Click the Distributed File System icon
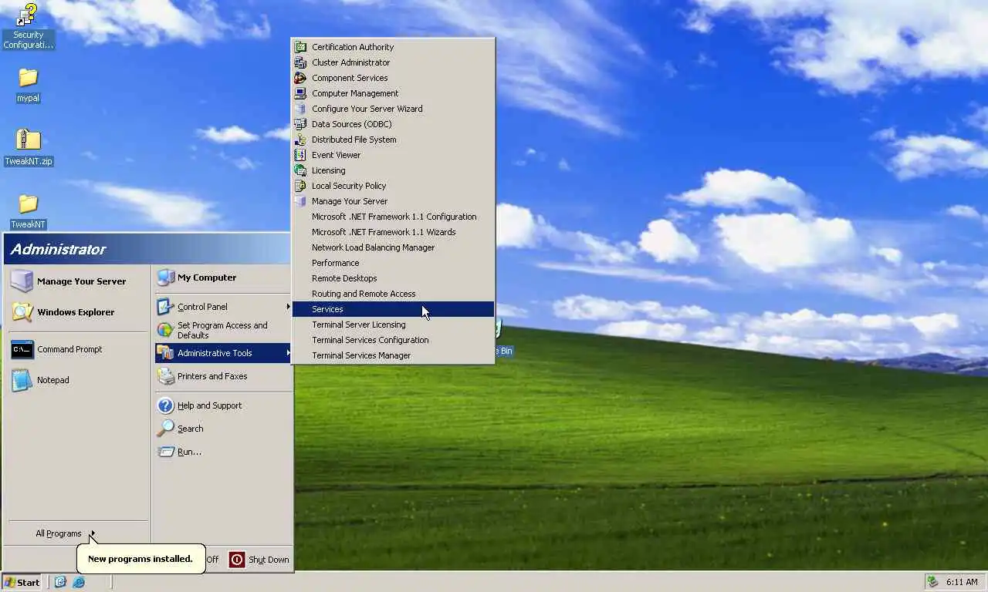The width and height of the screenshot is (988, 592). (300, 140)
